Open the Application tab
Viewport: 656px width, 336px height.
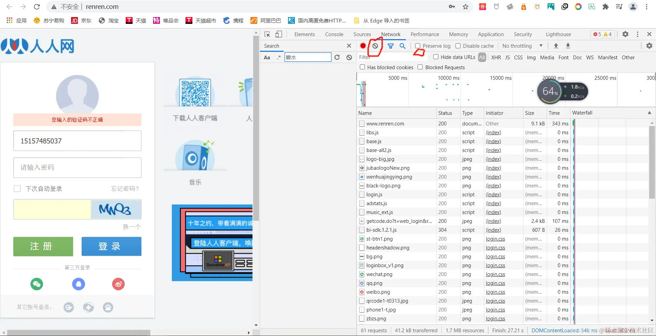pyautogui.click(x=491, y=34)
